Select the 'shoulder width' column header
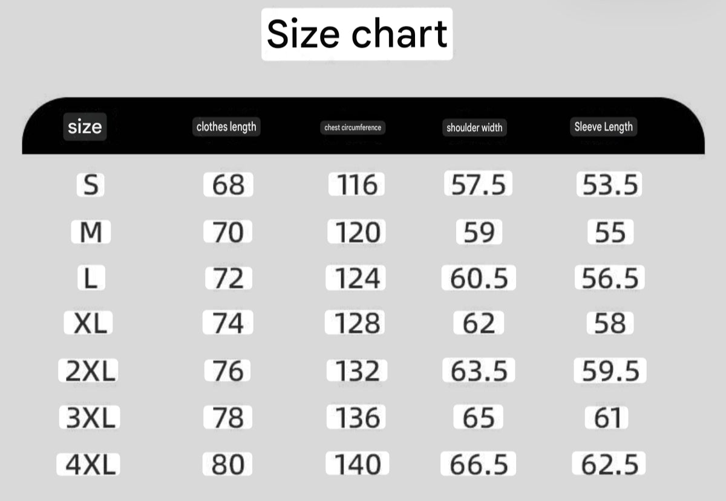Image resolution: width=726 pixels, height=501 pixels. click(x=474, y=128)
